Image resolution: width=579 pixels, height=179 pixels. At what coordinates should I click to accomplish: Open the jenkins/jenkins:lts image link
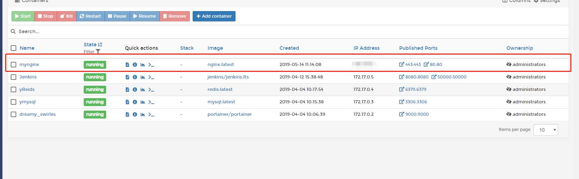coord(228,77)
